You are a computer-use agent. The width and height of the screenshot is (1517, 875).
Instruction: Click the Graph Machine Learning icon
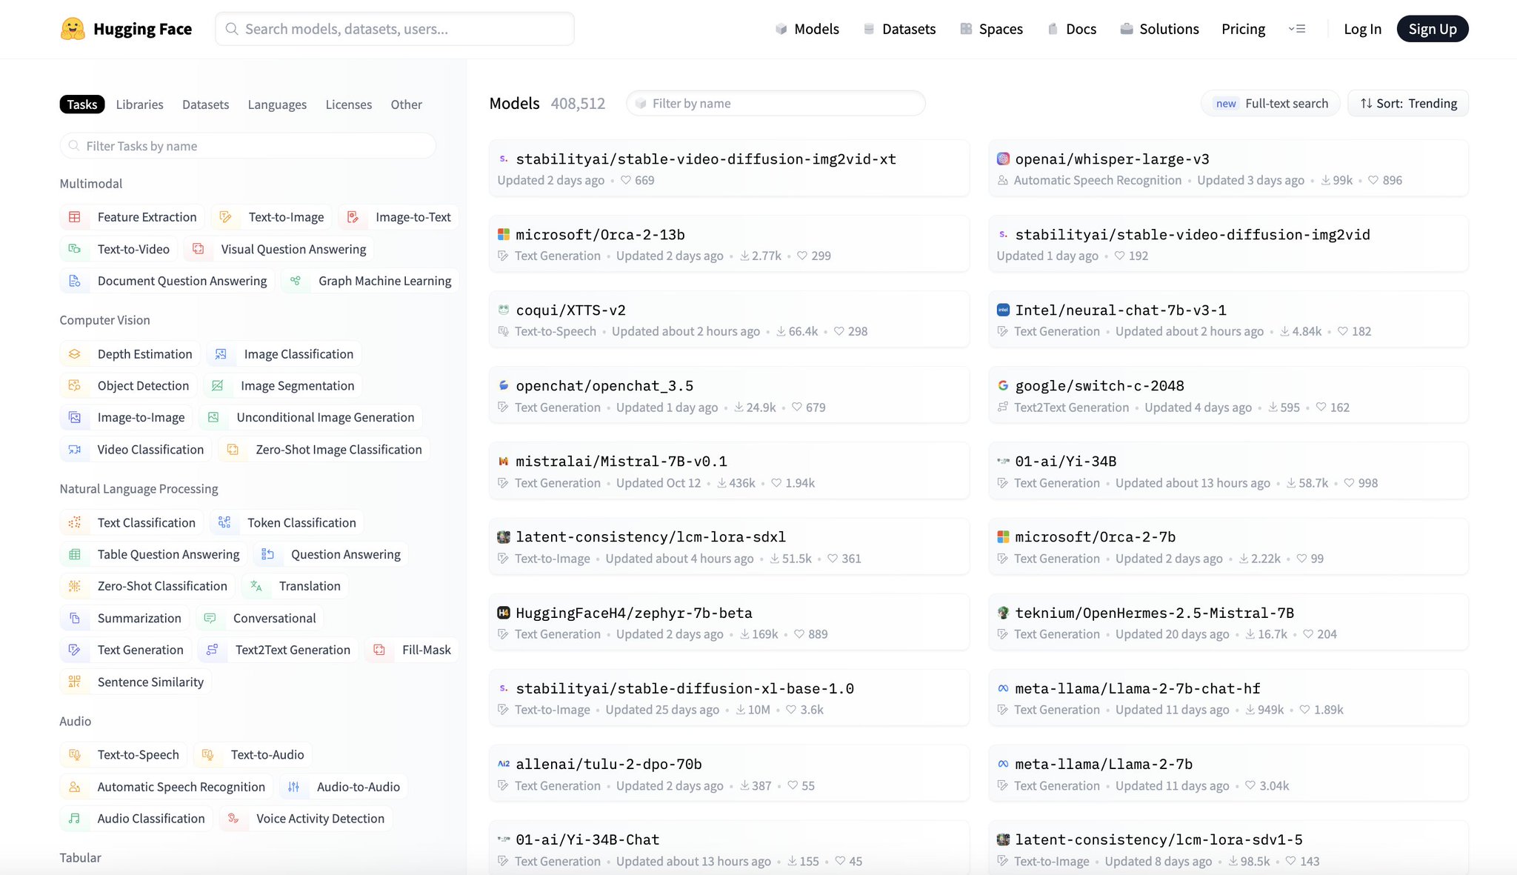coord(296,281)
